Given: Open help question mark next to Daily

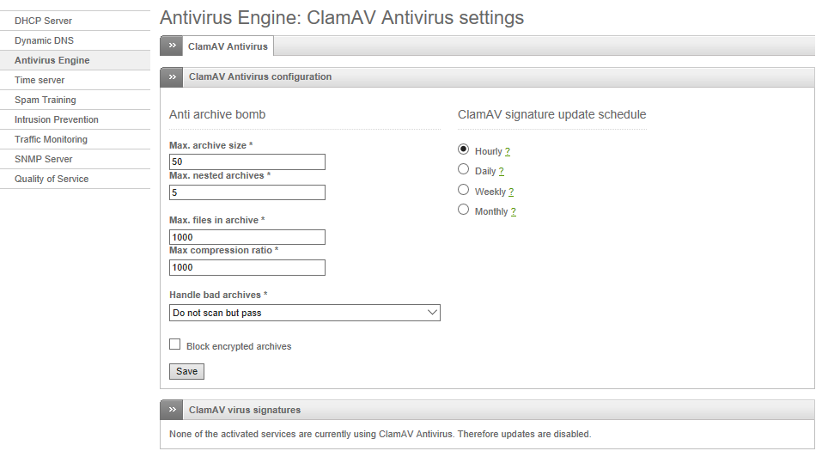Looking at the screenshot, I should coord(501,172).
